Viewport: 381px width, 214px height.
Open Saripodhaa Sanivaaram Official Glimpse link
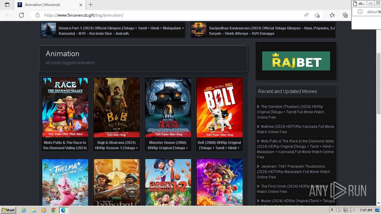[272, 31]
